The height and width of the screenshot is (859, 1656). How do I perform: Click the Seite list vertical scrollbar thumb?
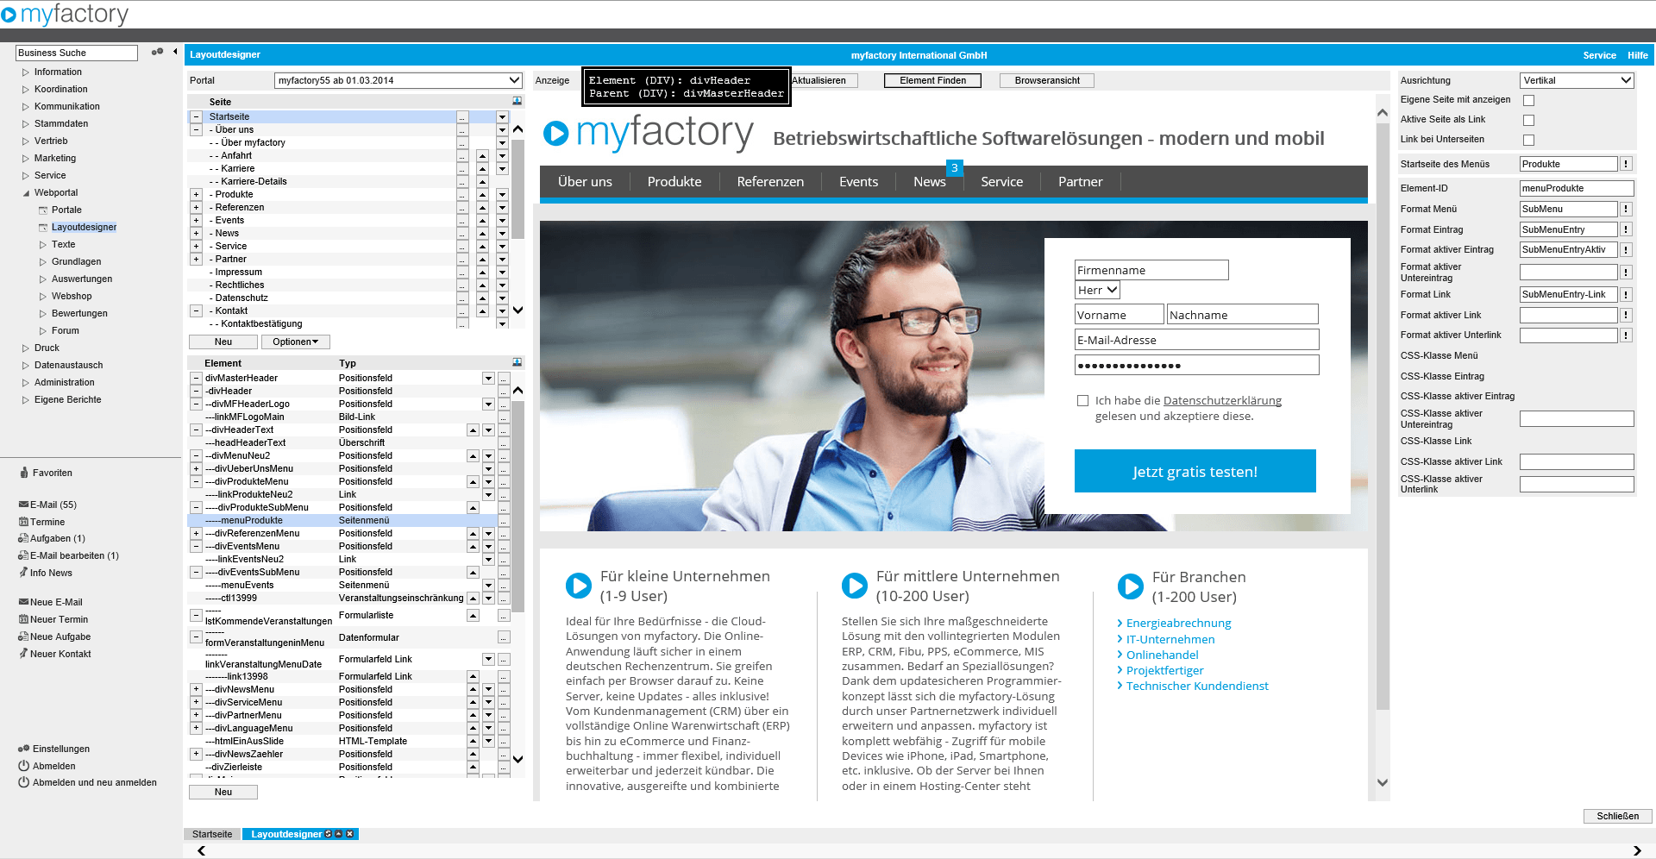pos(518,187)
